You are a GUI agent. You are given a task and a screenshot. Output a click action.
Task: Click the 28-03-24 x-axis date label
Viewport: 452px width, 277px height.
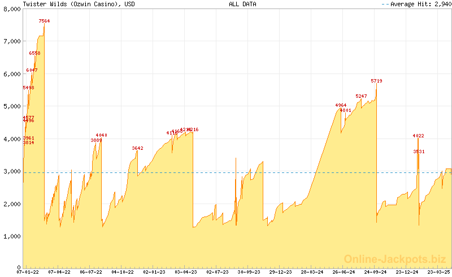312,272
